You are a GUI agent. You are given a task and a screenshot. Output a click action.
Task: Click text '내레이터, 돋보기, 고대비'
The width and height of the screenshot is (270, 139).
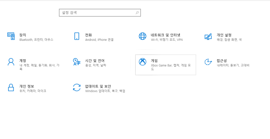pos(233,65)
